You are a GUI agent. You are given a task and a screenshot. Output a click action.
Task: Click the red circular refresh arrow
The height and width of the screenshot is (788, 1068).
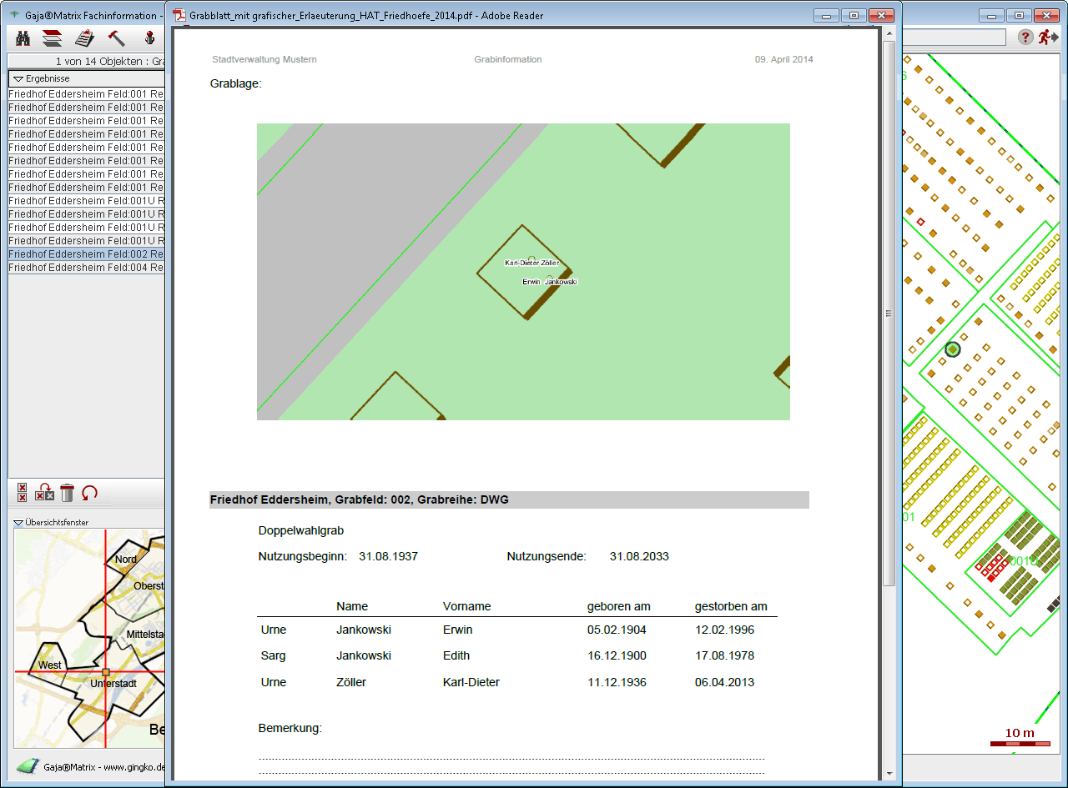[89, 493]
